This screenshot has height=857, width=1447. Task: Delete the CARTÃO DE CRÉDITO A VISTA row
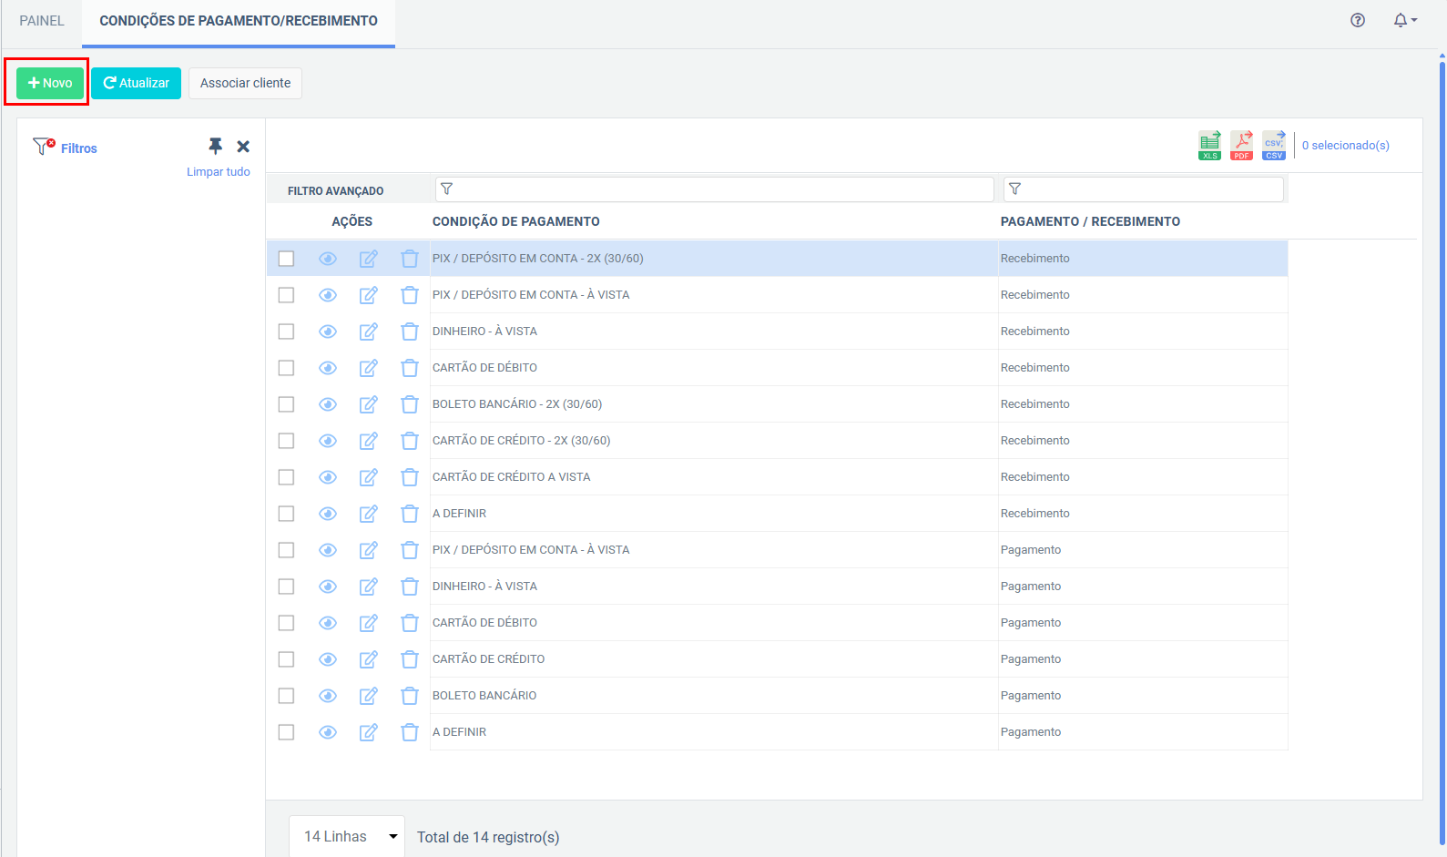click(x=410, y=477)
